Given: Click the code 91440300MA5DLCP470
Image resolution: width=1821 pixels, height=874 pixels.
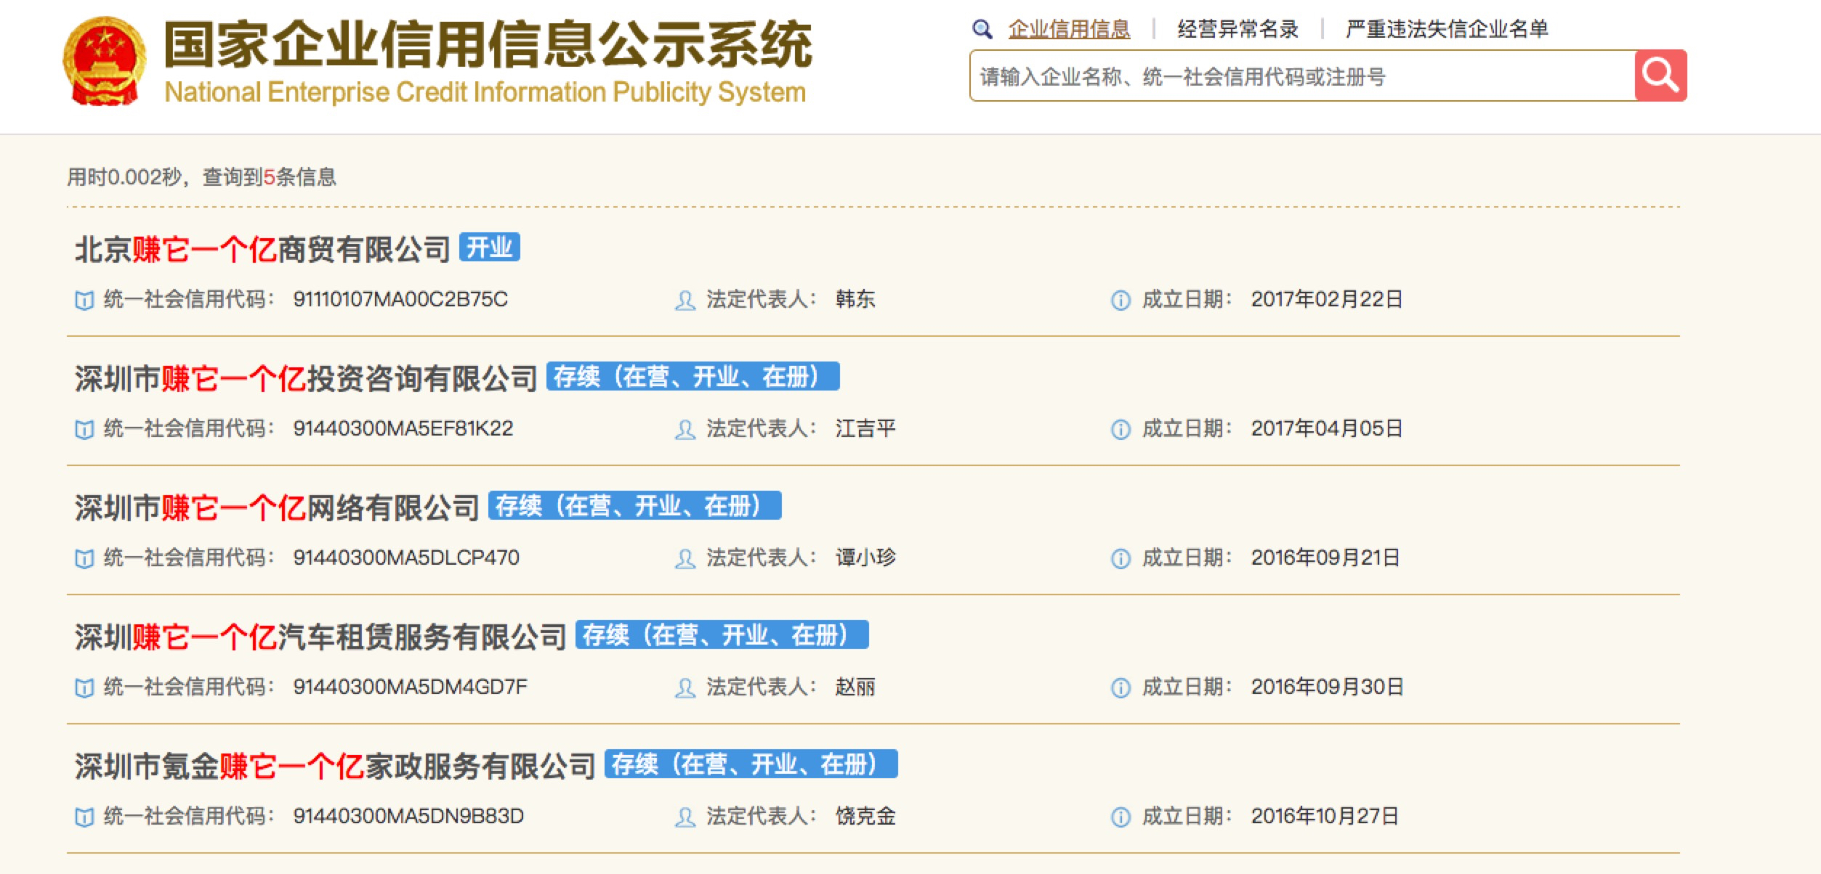Looking at the screenshot, I should point(406,558).
